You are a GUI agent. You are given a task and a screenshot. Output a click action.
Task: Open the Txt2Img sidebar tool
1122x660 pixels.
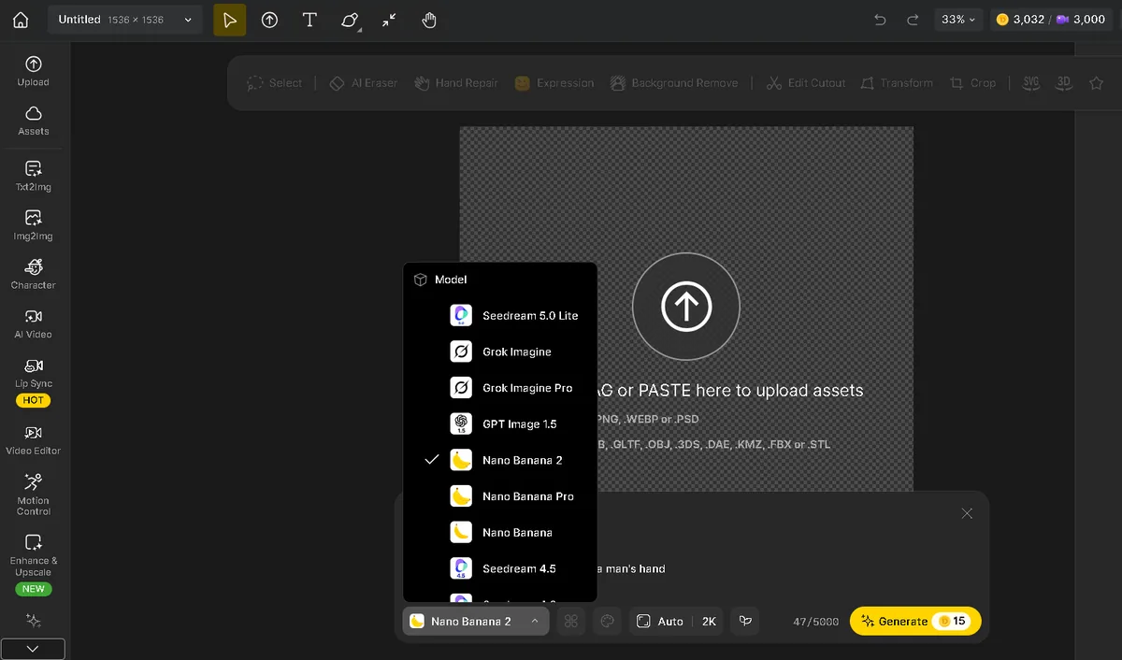click(x=33, y=175)
